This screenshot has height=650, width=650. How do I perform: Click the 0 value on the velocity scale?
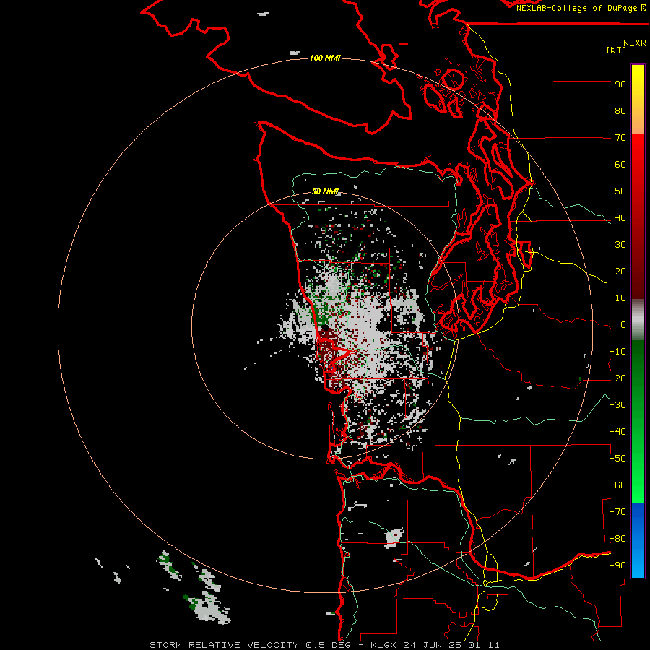(623, 325)
